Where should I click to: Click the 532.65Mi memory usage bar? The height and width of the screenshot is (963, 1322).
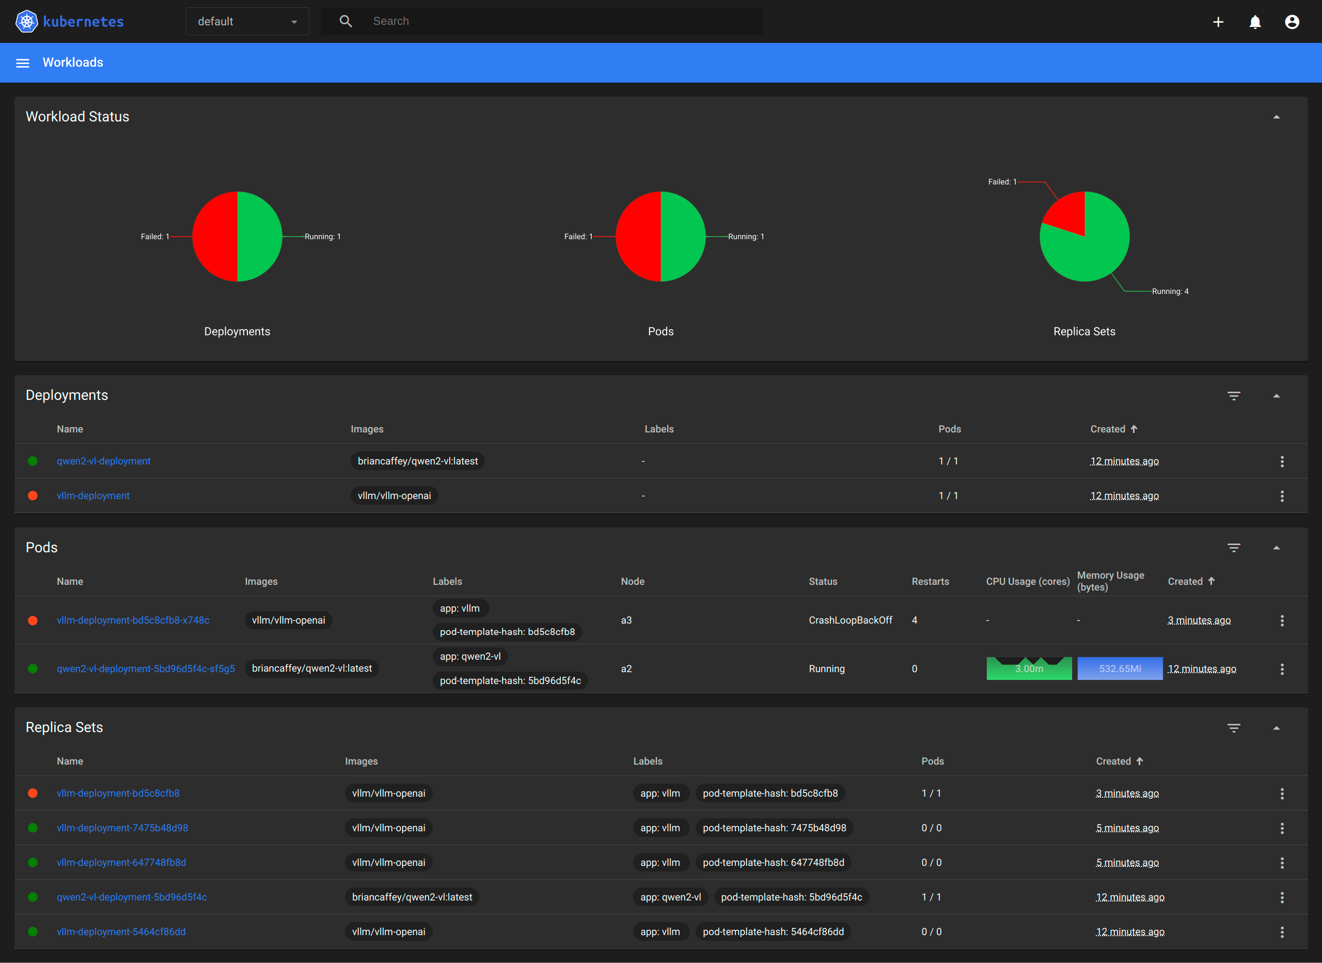1120,669
